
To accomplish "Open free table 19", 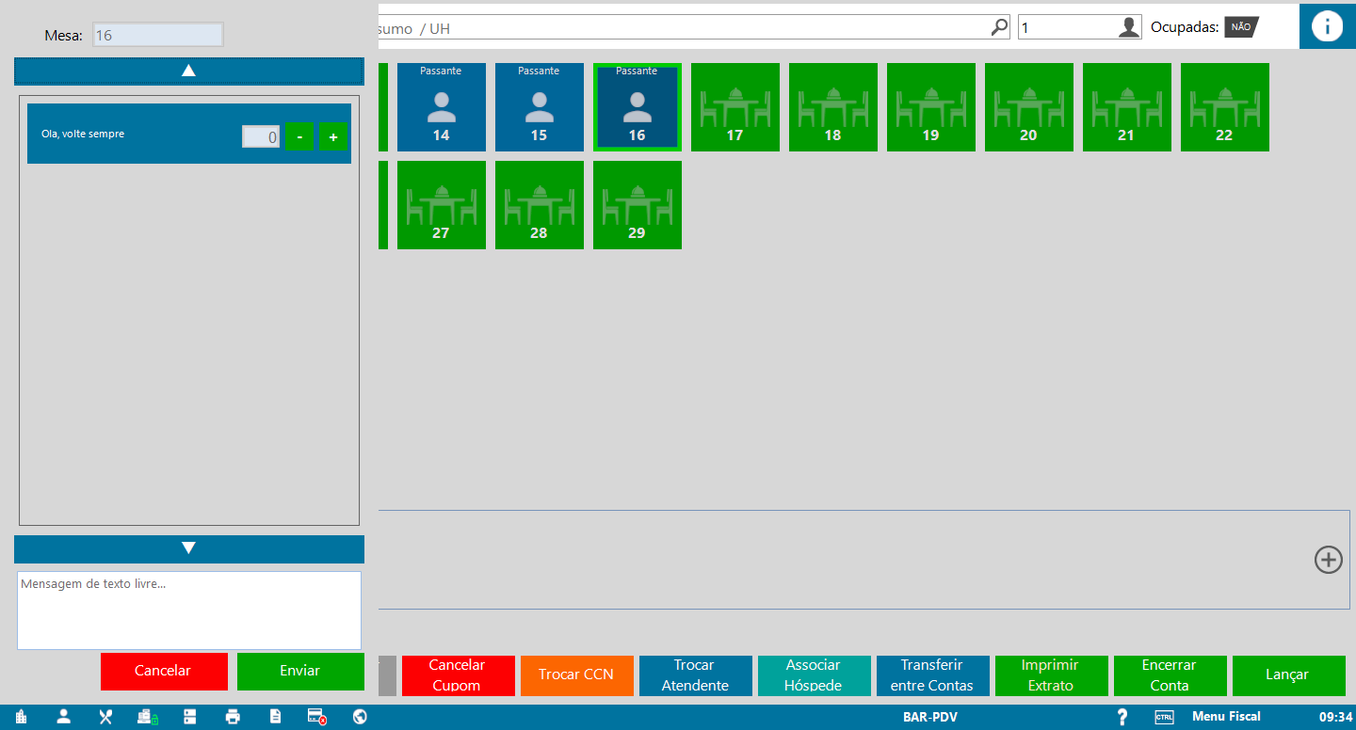I will click(x=931, y=107).
